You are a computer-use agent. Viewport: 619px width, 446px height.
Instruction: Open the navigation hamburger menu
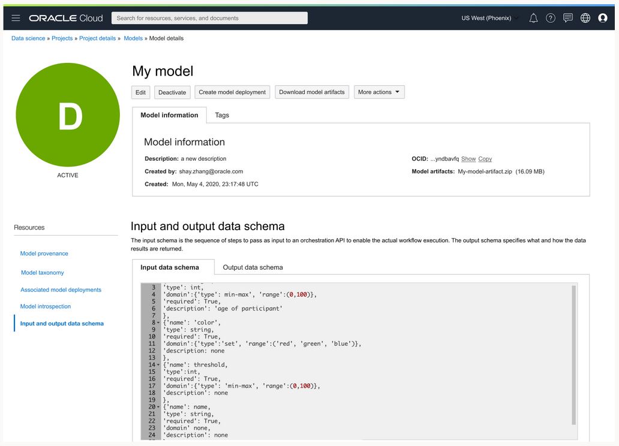[x=16, y=18]
